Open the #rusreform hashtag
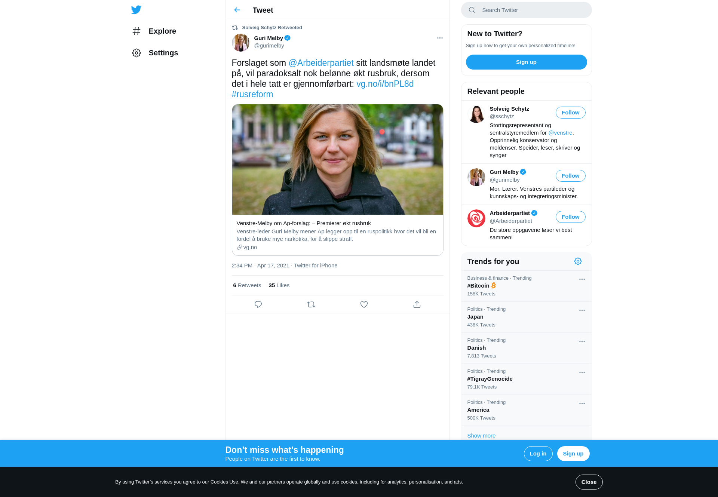The image size is (718, 497). click(252, 94)
